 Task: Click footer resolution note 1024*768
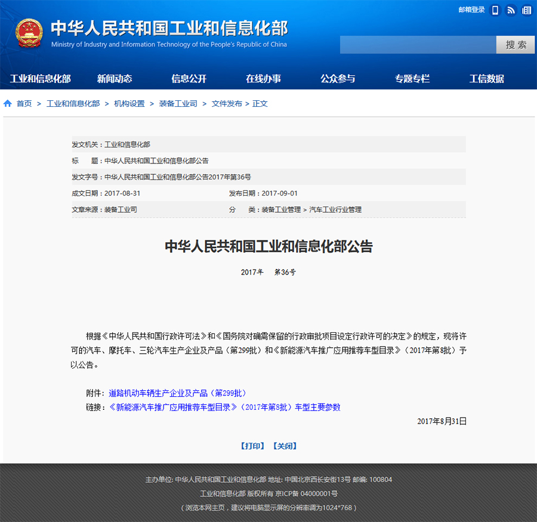pyautogui.click(x=269, y=508)
